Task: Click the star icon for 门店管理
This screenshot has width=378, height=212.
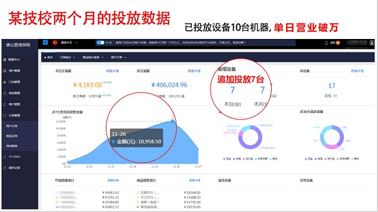Action: [5, 82]
